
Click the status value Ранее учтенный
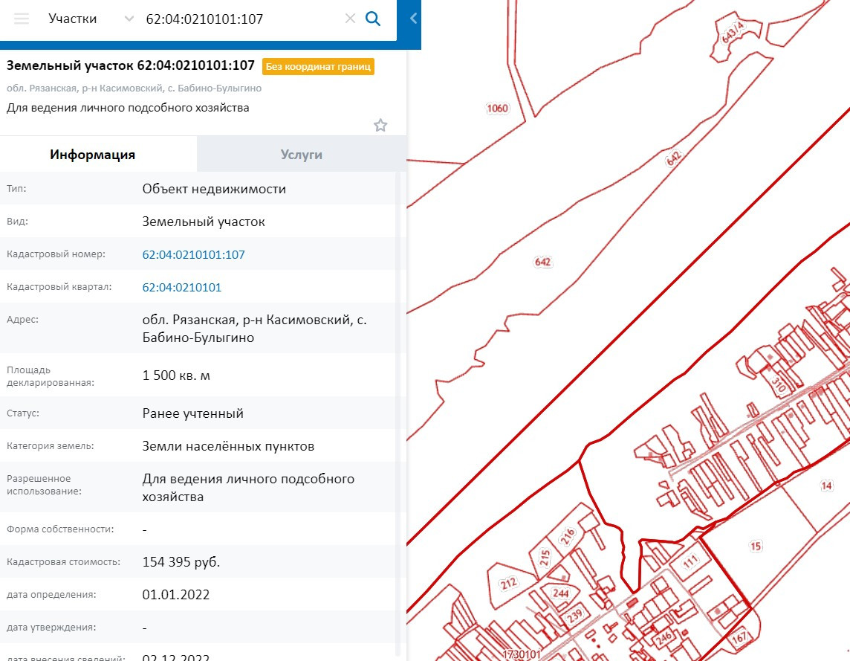point(193,413)
